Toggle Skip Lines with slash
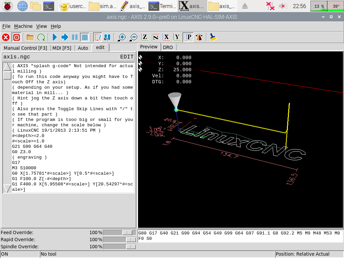 [98, 37]
